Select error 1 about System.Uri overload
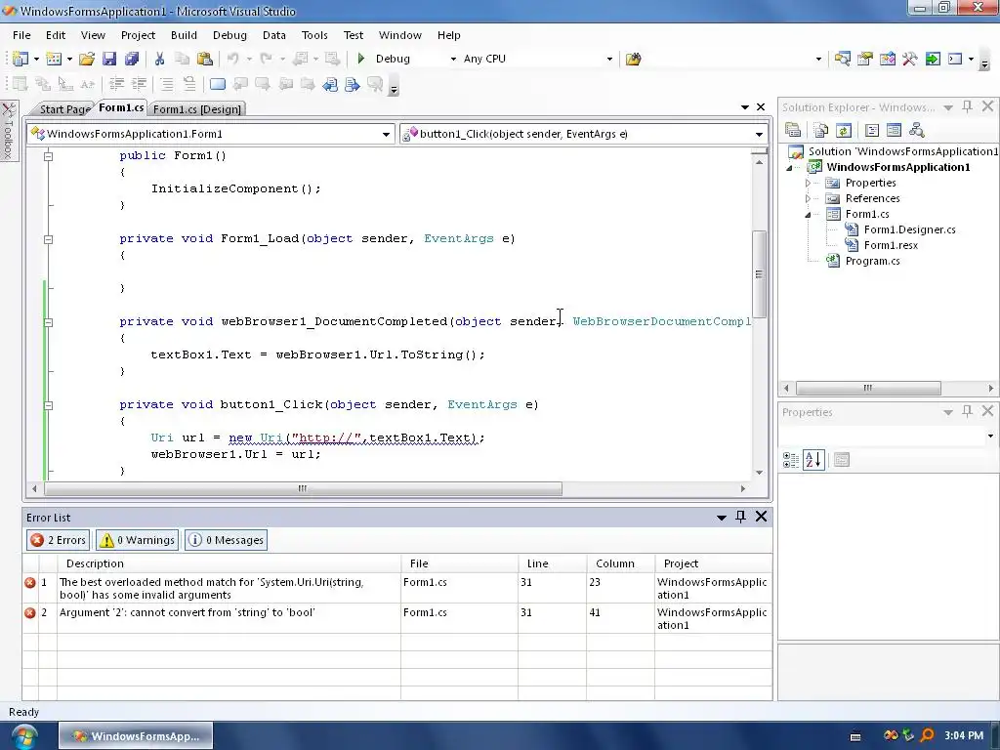Screen dimensions: 1000x750 pos(396,589)
